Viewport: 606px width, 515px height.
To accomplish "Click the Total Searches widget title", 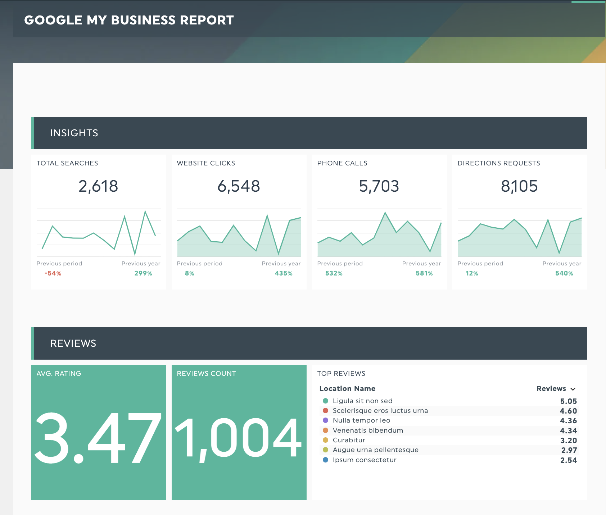I will [x=67, y=163].
